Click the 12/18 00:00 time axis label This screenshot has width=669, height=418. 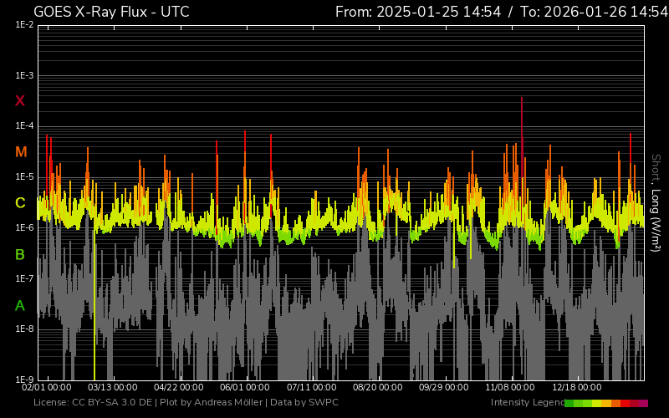pos(577,387)
